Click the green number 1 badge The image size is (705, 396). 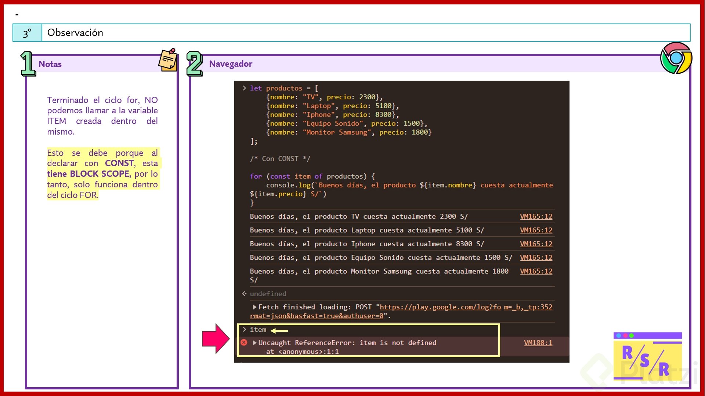28,64
